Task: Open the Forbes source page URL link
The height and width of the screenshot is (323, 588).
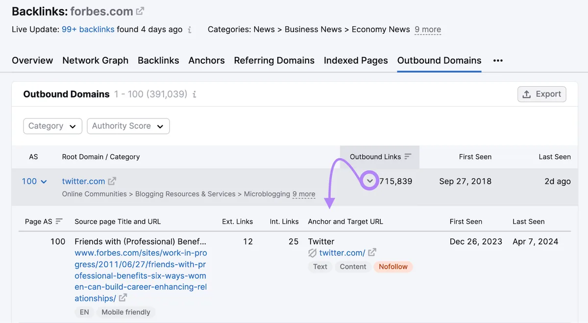Action: 141,276
